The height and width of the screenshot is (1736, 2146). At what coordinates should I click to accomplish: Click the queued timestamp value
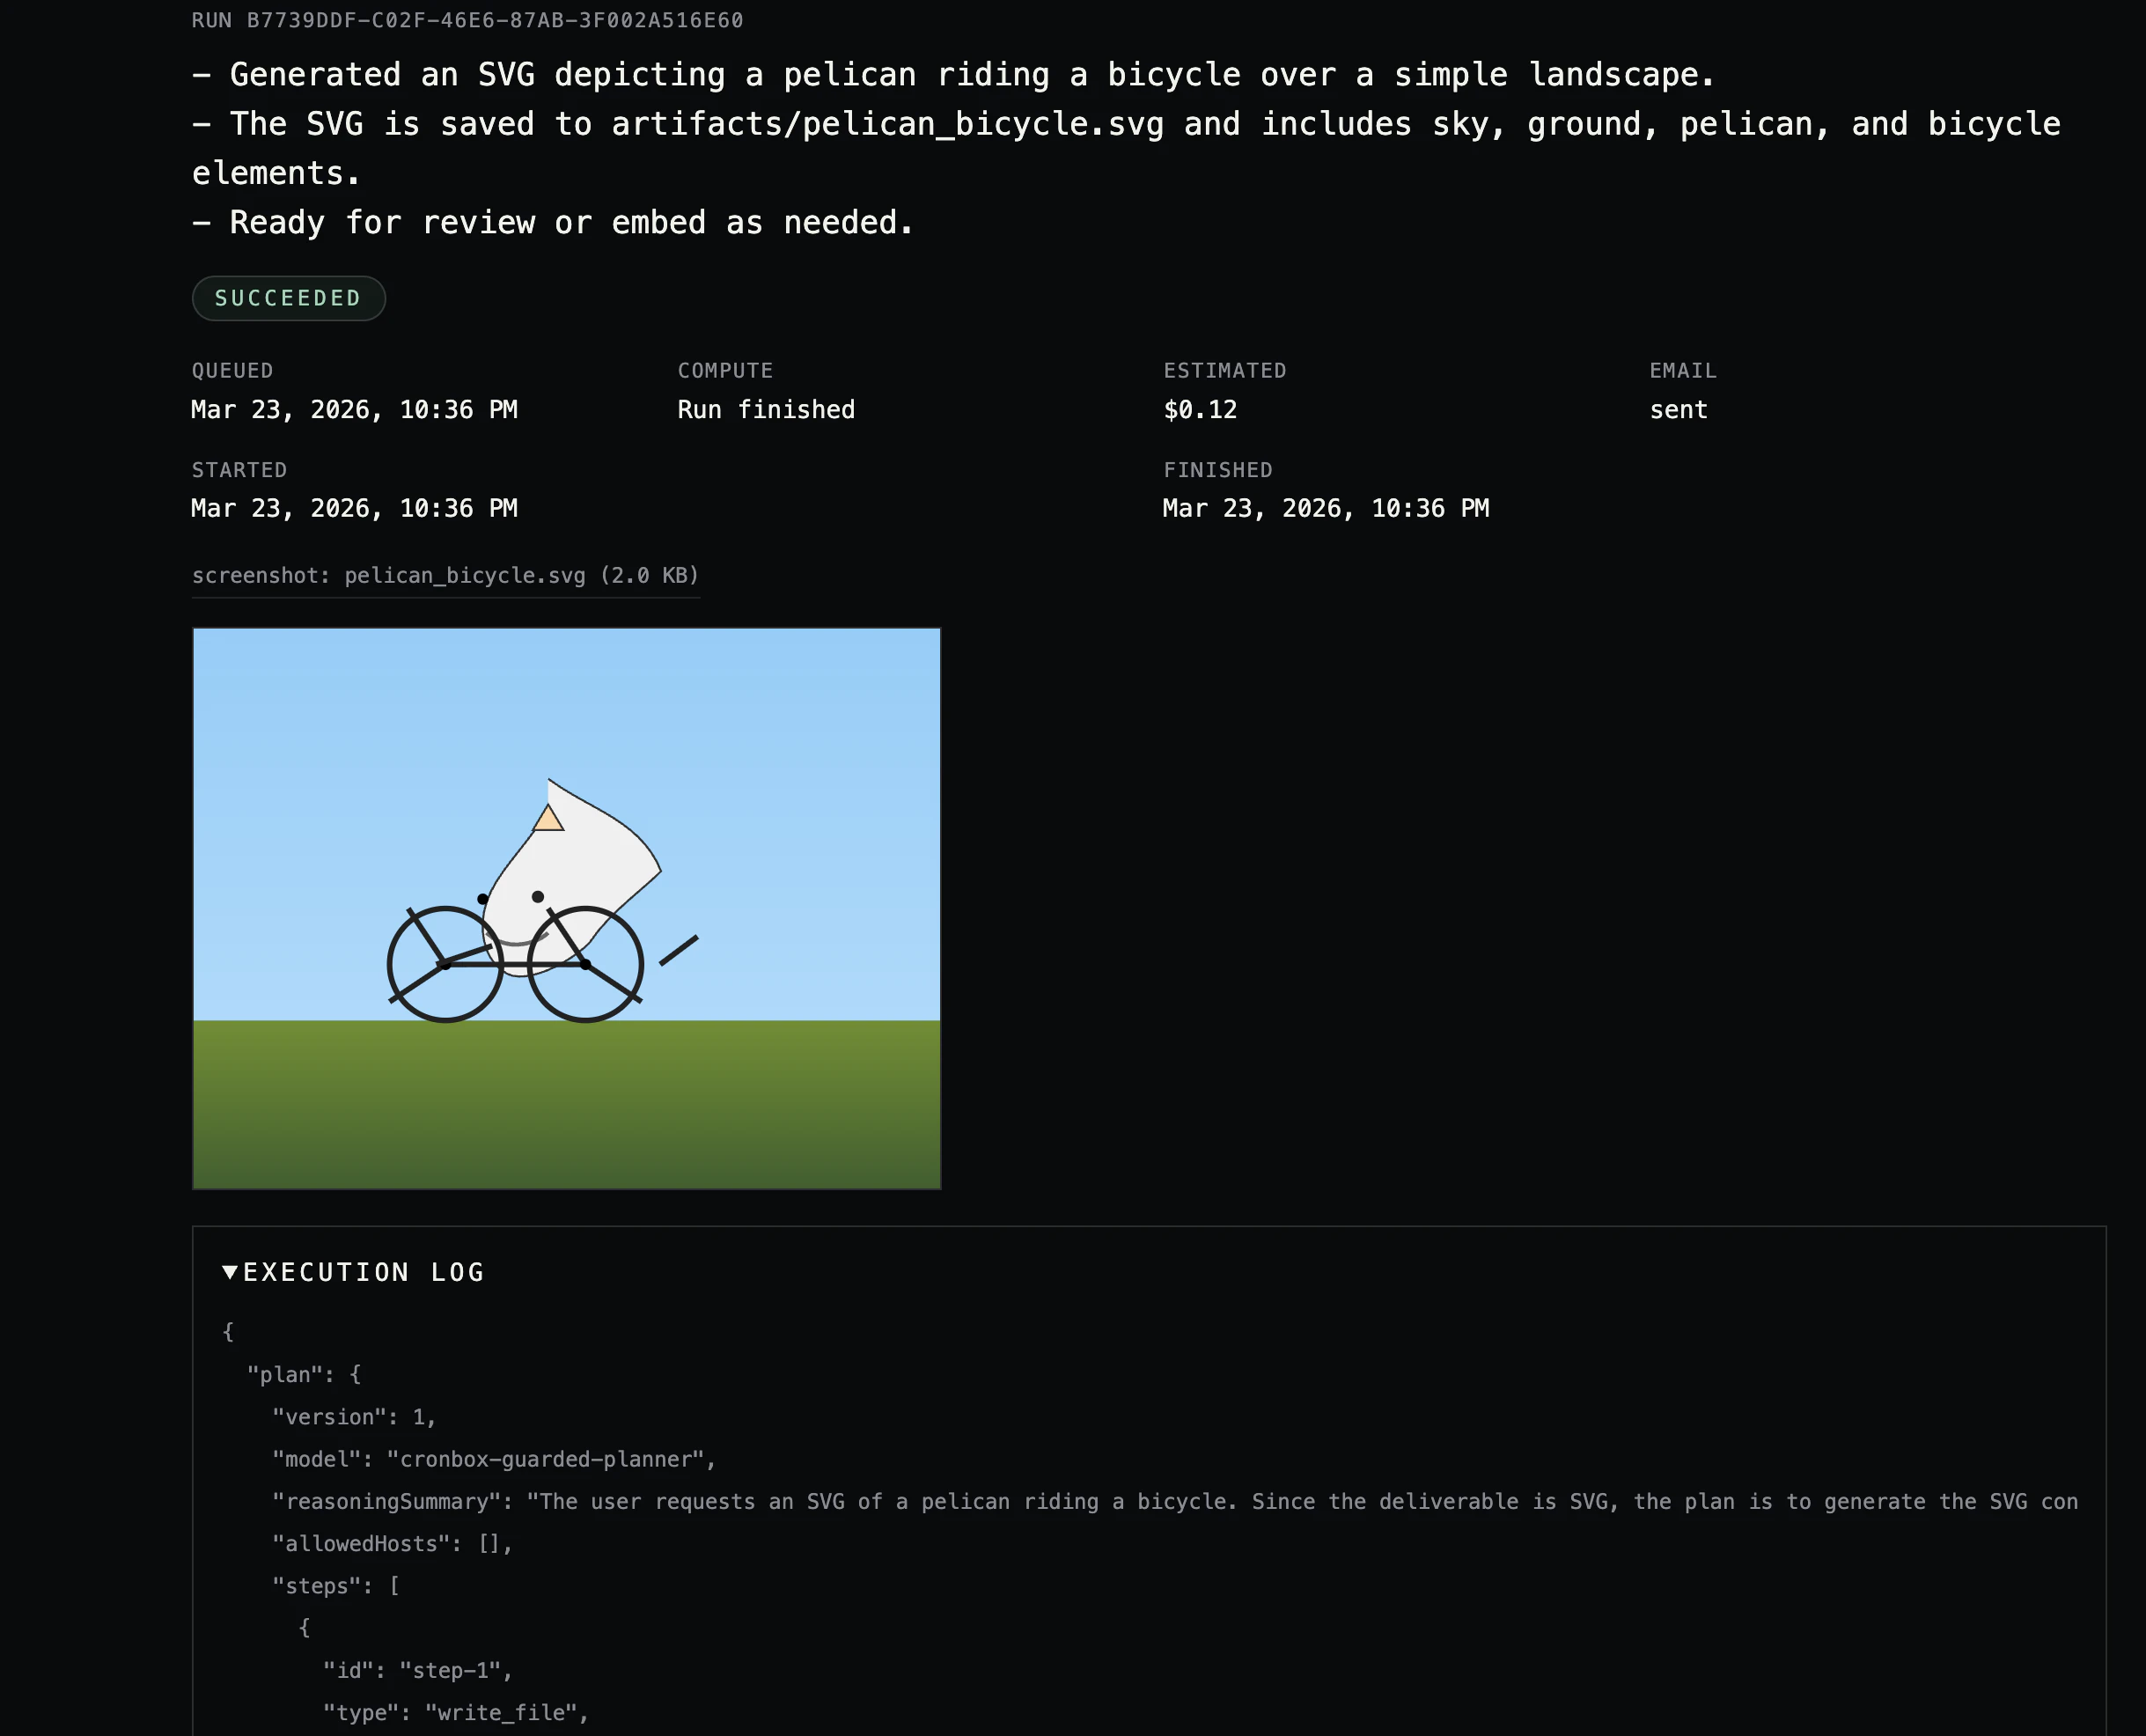tap(354, 409)
